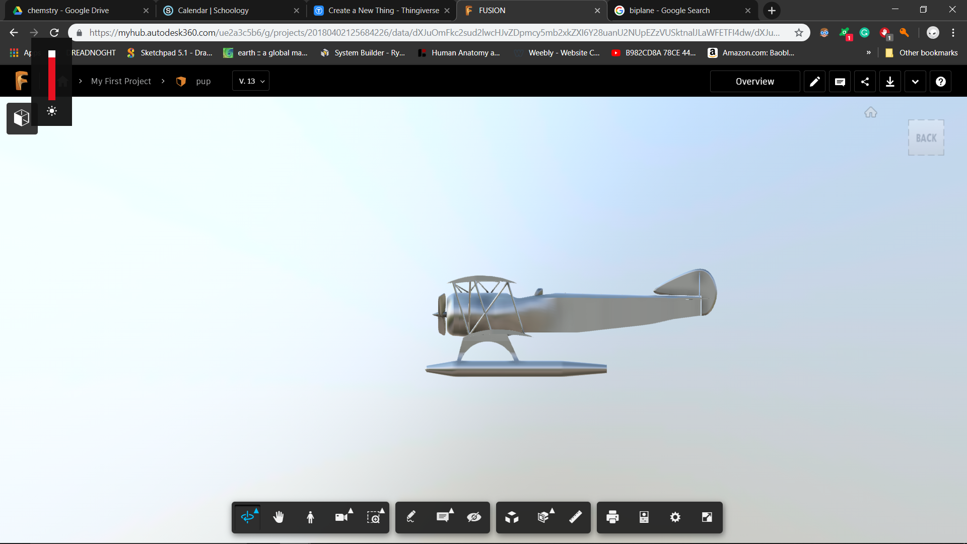Image resolution: width=967 pixels, height=544 pixels.
Task: Bookmark this page with star icon
Action: (799, 33)
